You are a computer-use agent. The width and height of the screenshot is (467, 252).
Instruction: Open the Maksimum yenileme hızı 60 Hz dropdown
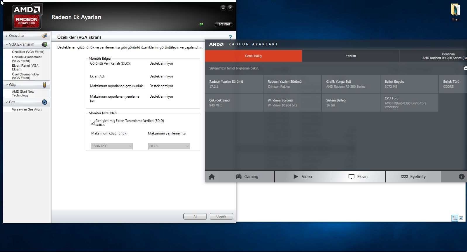pos(169,146)
